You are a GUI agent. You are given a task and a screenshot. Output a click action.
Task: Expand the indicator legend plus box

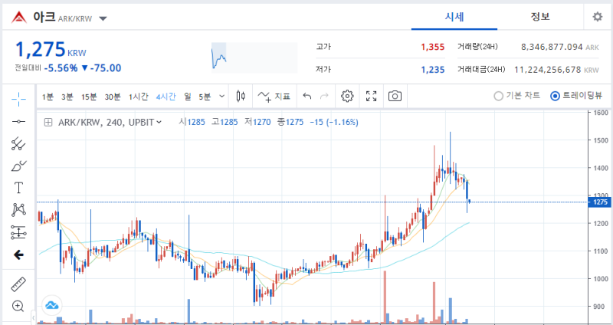48,123
